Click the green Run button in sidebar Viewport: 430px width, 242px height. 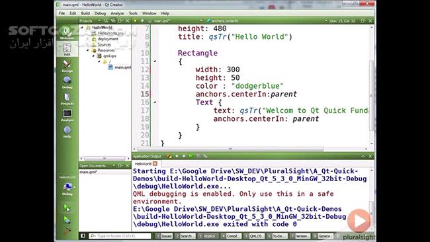(x=67, y=208)
